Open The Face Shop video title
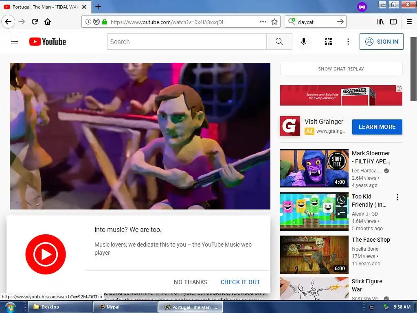 [371, 240]
